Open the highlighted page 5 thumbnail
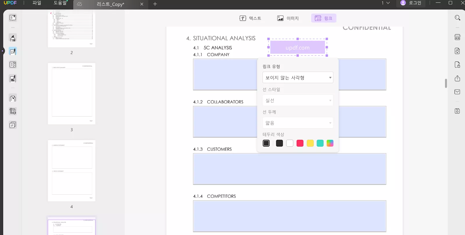 click(71, 226)
